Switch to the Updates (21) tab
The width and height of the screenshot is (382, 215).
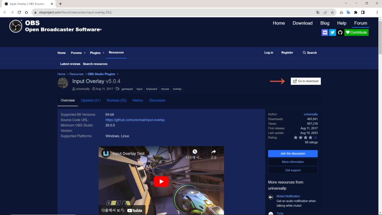click(91, 100)
